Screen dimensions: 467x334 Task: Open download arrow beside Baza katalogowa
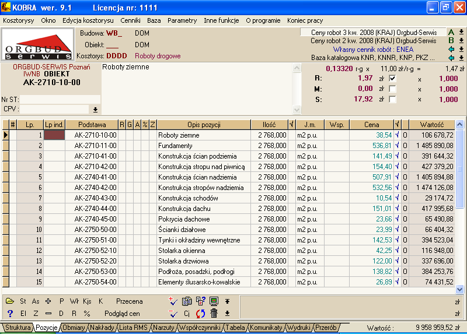[461, 57]
